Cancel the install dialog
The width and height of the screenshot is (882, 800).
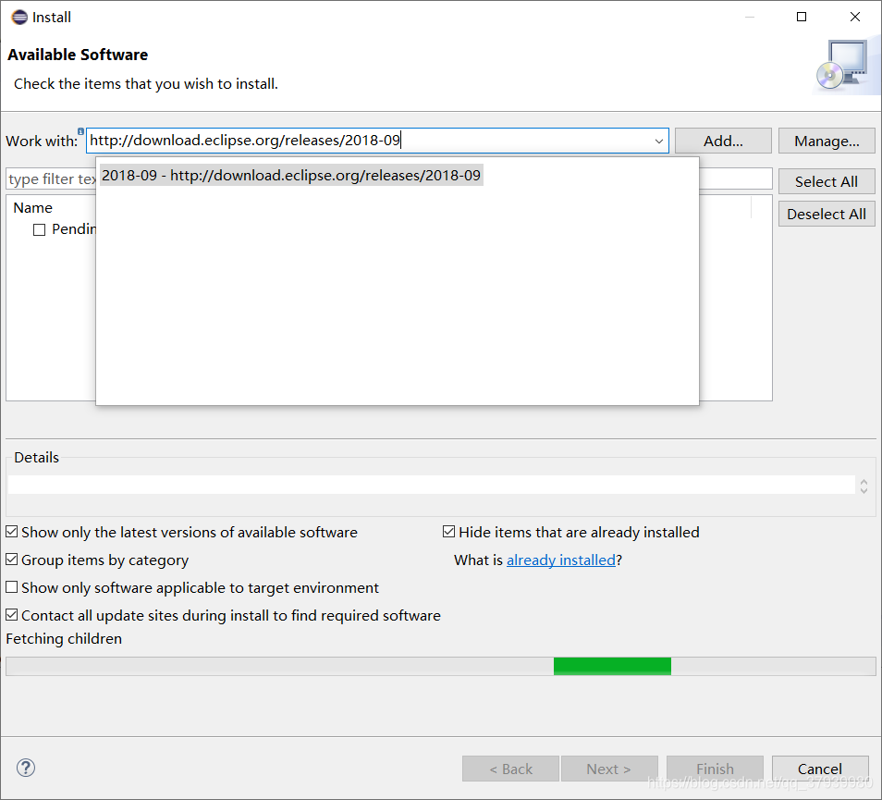[820, 769]
